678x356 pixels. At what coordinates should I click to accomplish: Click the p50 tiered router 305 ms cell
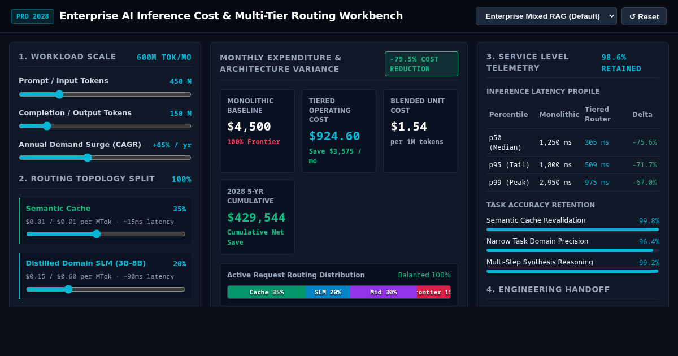[x=597, y=142]
